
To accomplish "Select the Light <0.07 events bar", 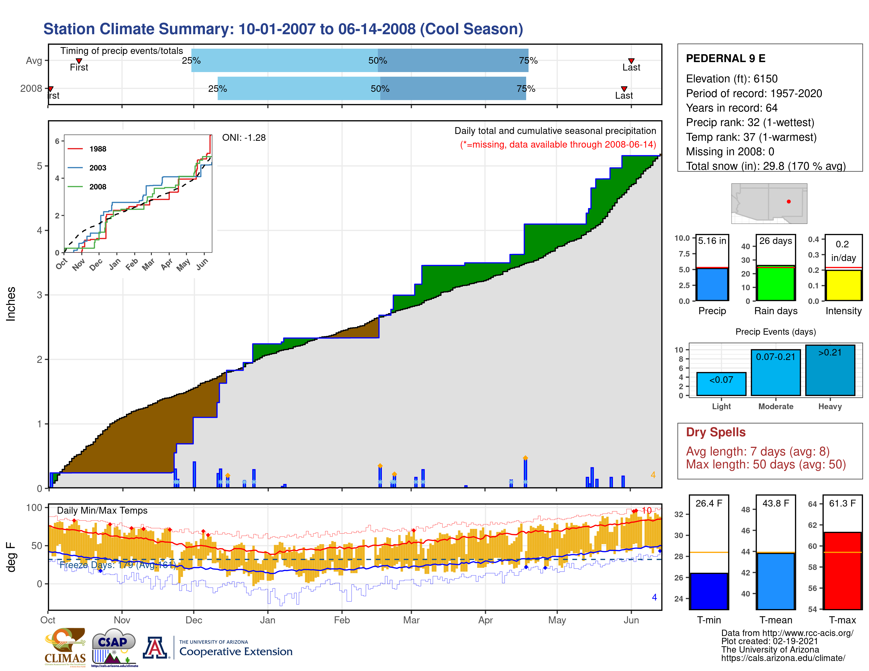I will coord(721,384).
